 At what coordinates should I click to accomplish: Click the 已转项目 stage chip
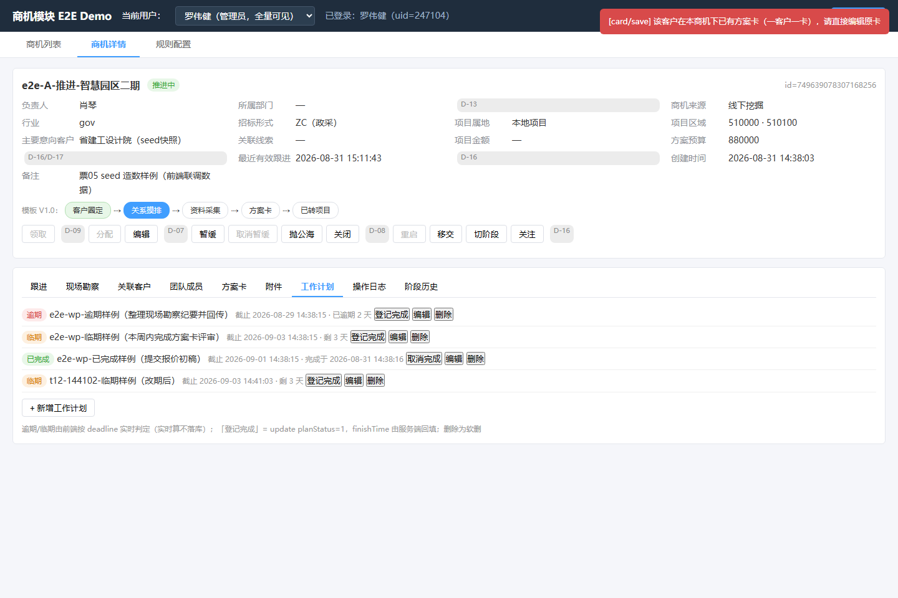coord(316,211)
